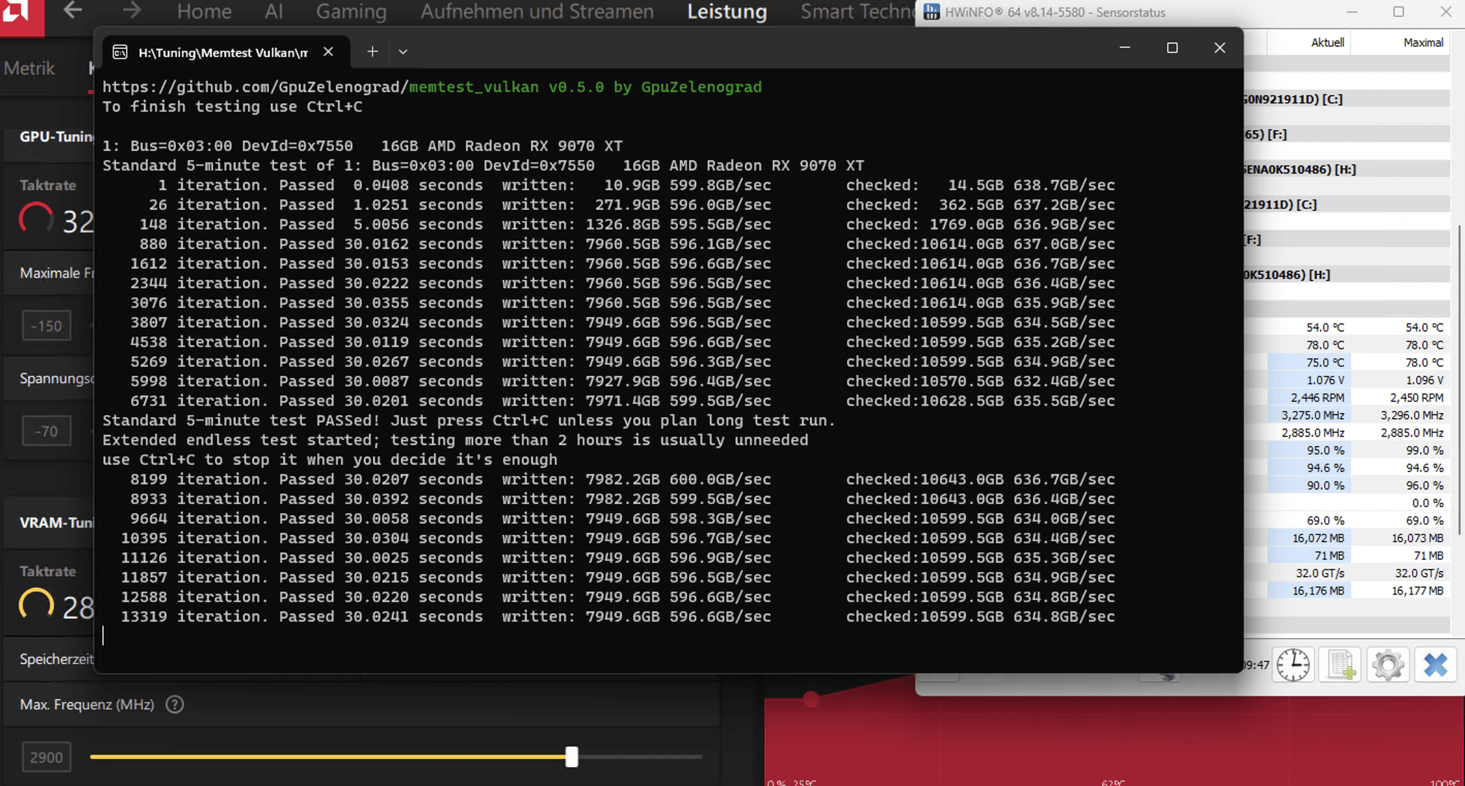Open the terminal profile dropdown chevron

[x=402, y=52]
